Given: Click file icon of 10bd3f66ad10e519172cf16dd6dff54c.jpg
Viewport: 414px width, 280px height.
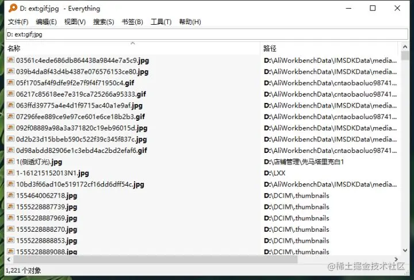Looking at the screenshot, I should tap(10, 184).
